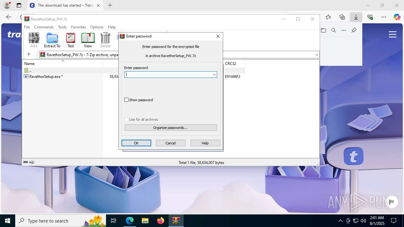404x227 pixels.
Task: Open File Explorer from the taskbar
Action: (145, 221)
